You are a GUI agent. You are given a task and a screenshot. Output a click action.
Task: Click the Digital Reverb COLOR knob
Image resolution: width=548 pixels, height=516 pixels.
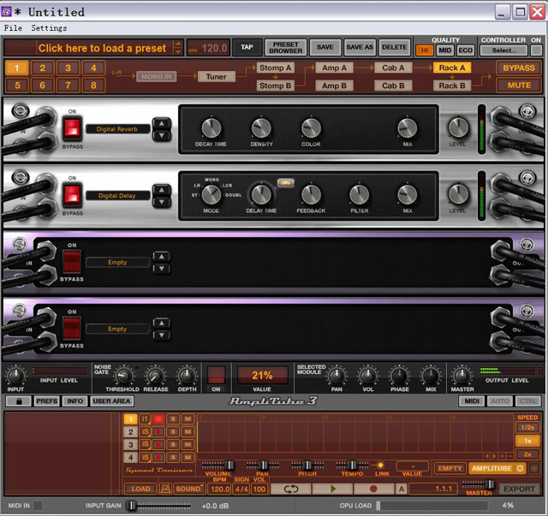click(311, 128)
